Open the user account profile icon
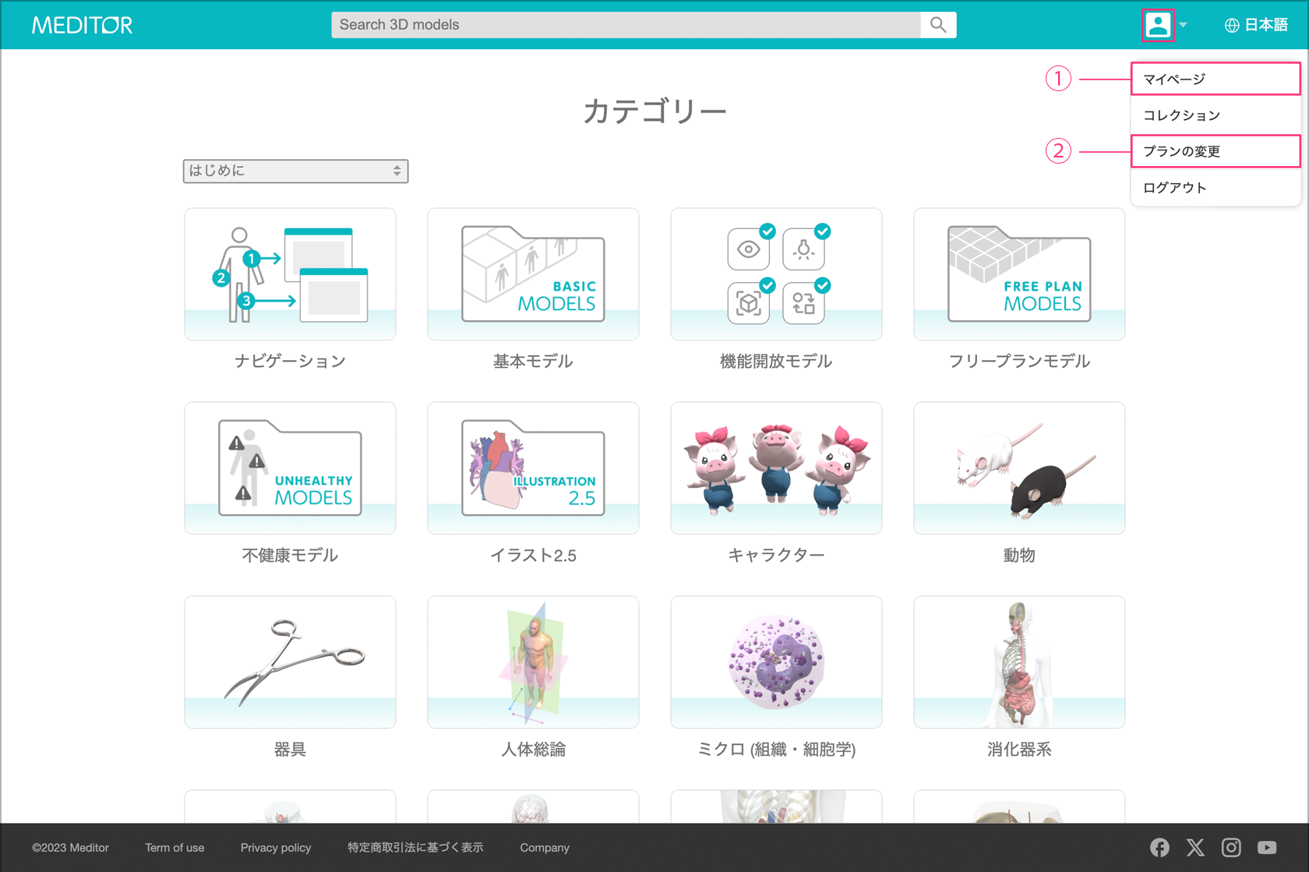The height and width of the screenshot is (872, 1309). [x=1157, y=25]
